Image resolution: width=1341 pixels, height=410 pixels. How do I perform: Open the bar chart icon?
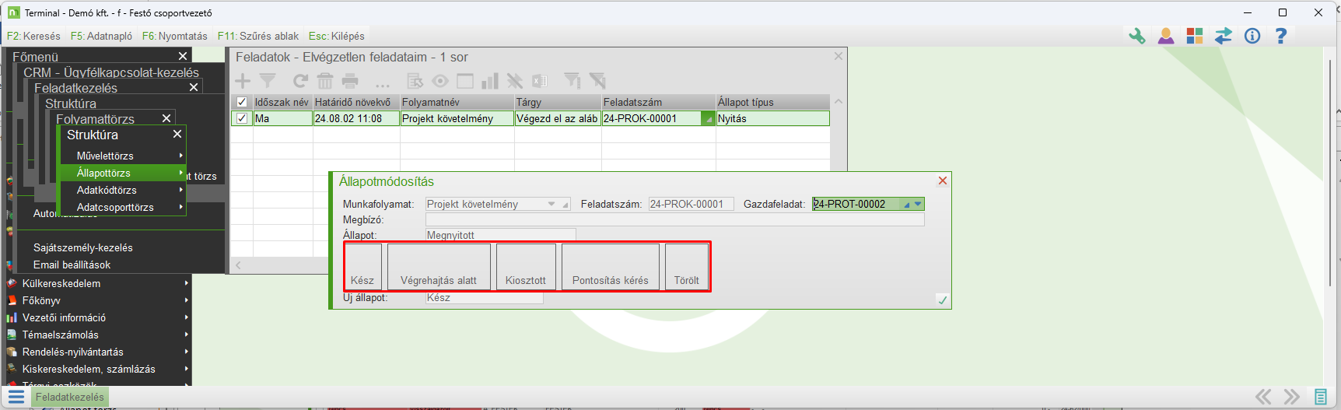click(490, 81)
